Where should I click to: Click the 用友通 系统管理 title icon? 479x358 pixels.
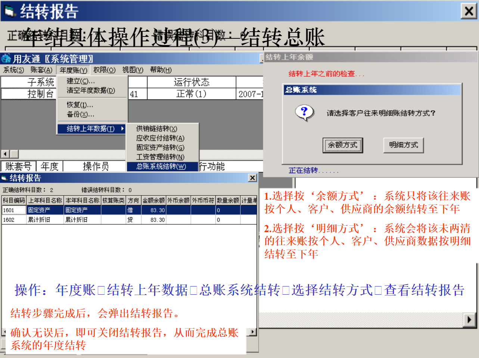click(x=6, y=59)
